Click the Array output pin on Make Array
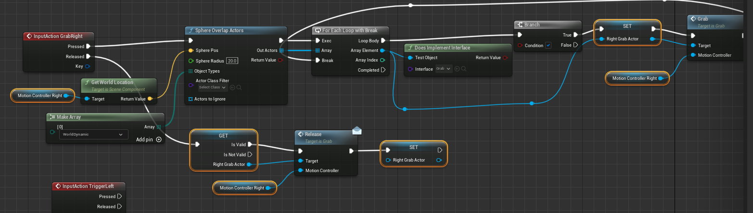Image resolution: width=753 pixels, height=213 pixels. [159, 127]
